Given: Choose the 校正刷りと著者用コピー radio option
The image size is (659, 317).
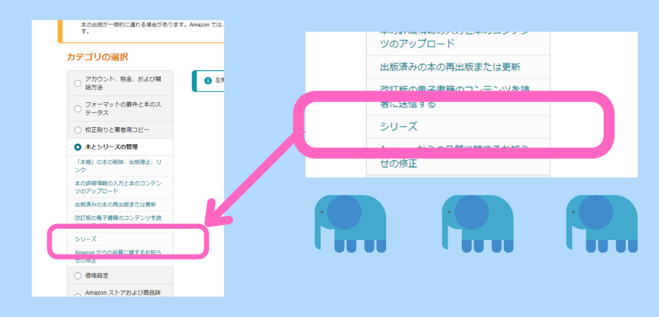Looking at the screenshot, I should (x=77, y=130).
